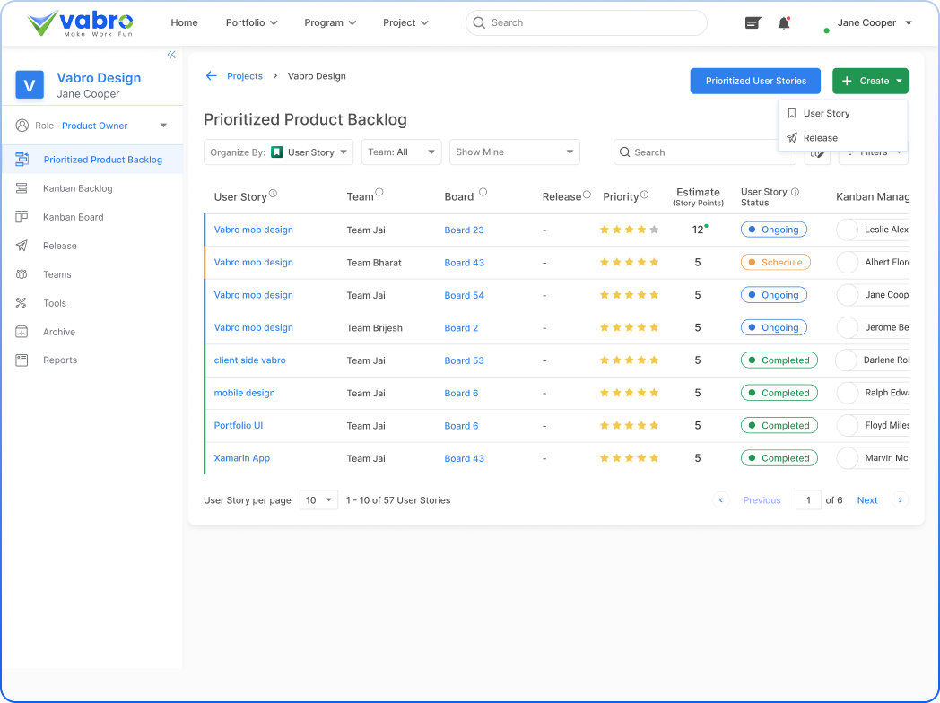The height and width of the screenshot is (703, 940).
Task: Open the Team: All dropdown
Action: click(401, 152)
